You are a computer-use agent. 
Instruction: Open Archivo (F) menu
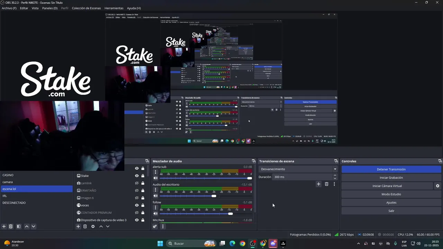pos(9,8)
